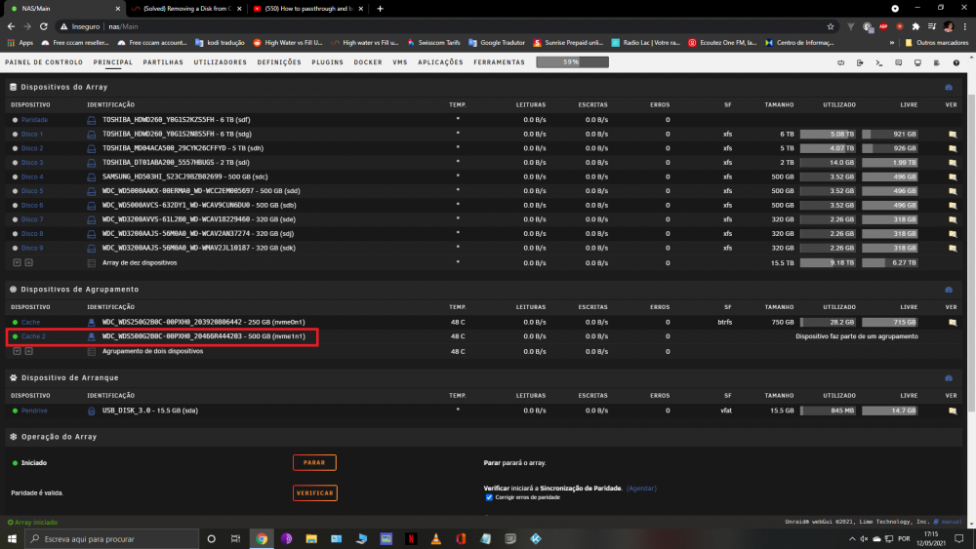Show hidden system tray icons
Screen dimensions: 976x549
coord(851,539)
